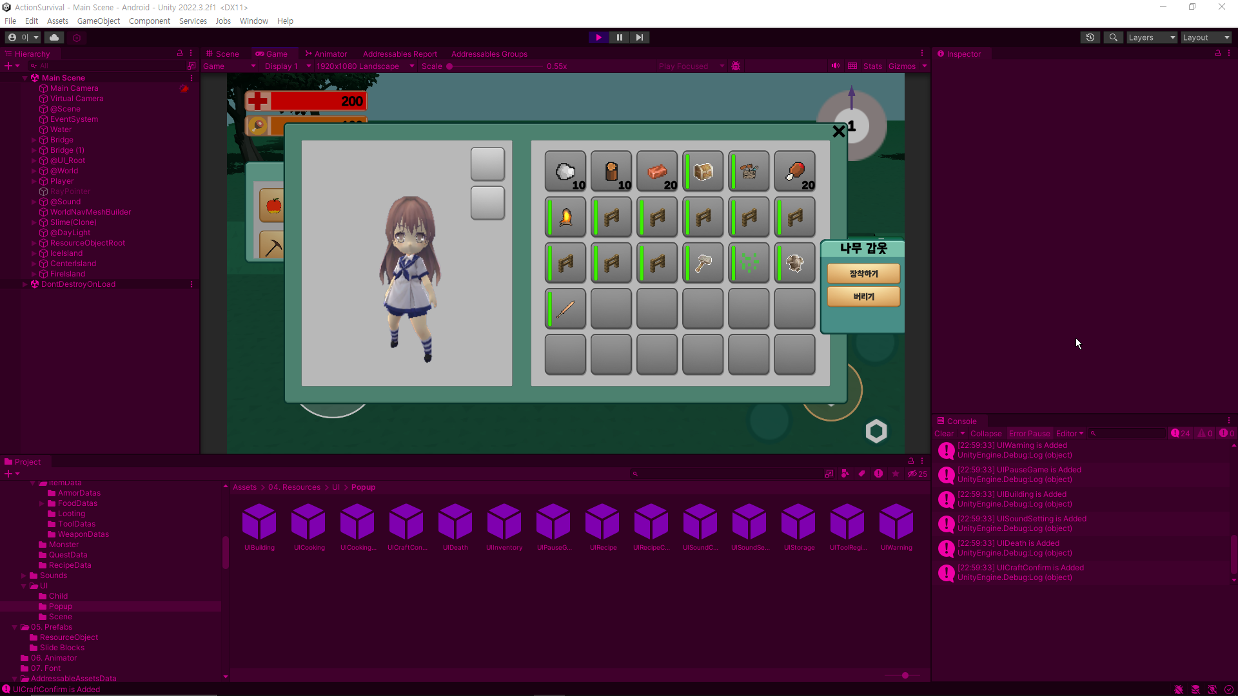This screenshot has height=696, width=1238.
Task: Open the 1920x1080 Landscape resolution dropdown
Action: [365, 66]
